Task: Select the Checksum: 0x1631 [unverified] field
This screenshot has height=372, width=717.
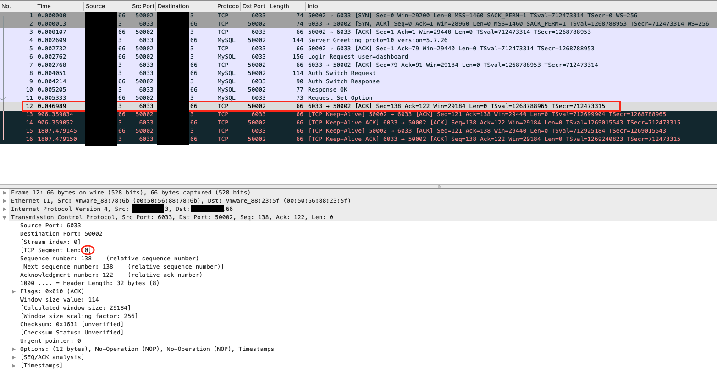Action: click(x=72, y=324)
